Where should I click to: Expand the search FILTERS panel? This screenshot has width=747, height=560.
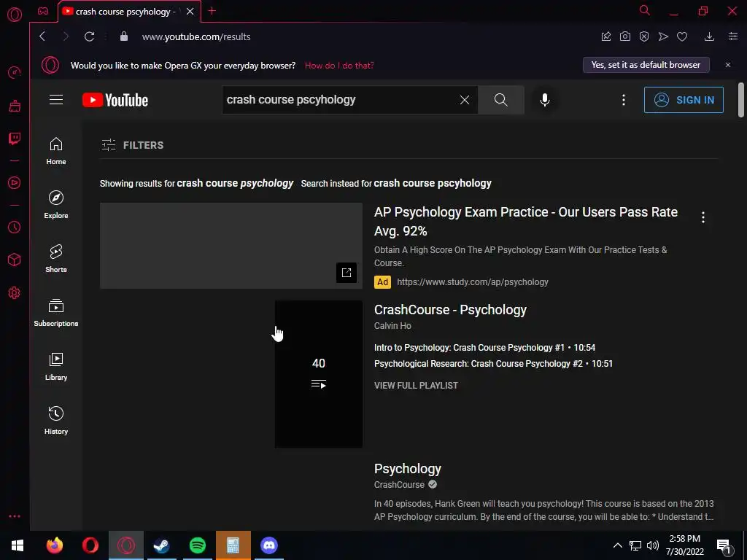[133, 145]
